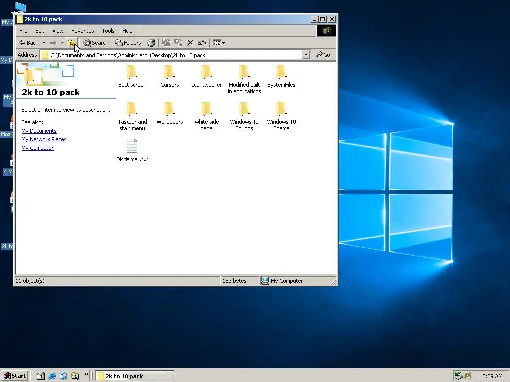This screenshot has width=510, height=382.
Task: Click the 2k to 10 pack taskbar button
Action: click(134, 376)
